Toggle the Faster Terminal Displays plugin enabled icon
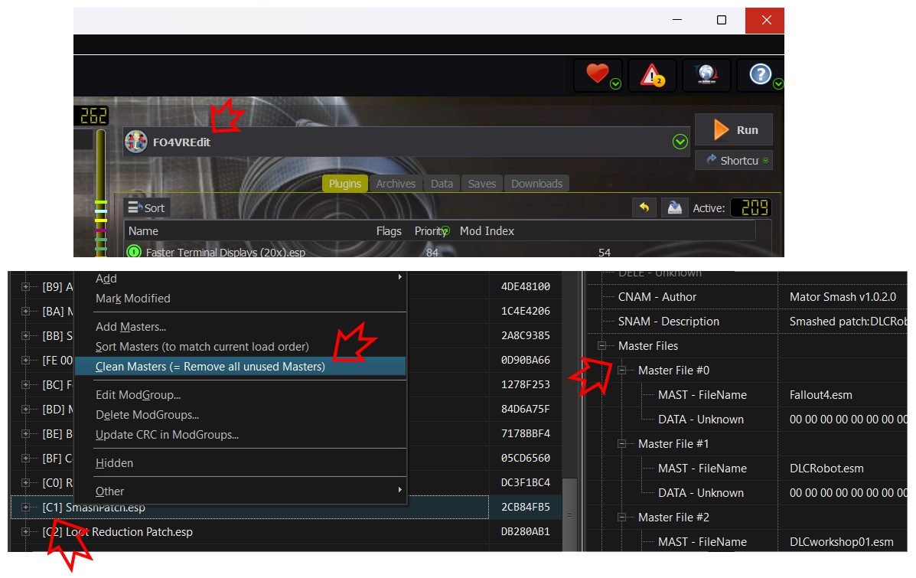 tap(134, 251)
